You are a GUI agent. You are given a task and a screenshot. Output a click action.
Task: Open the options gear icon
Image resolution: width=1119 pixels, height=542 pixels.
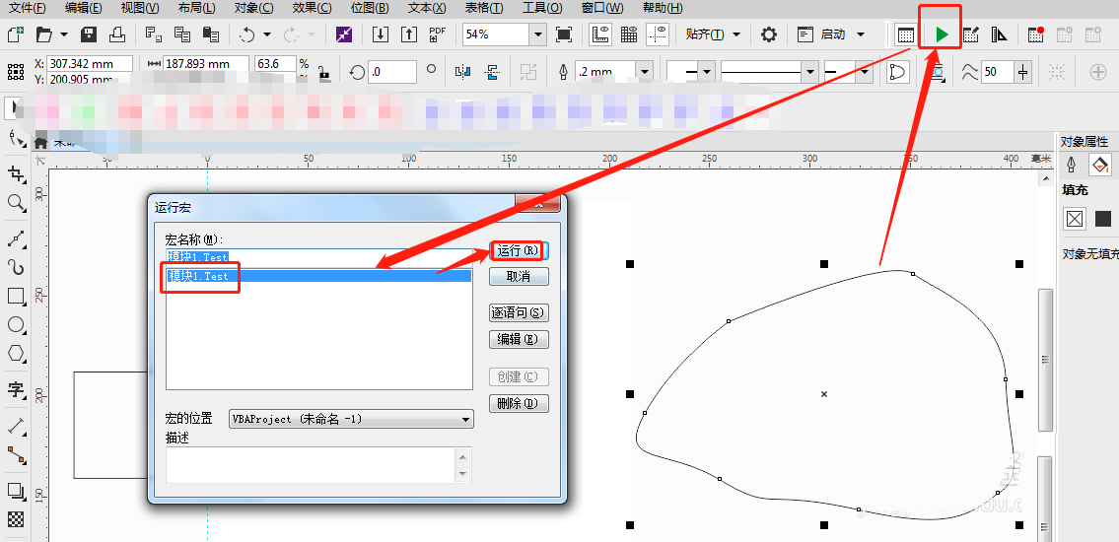pyautogui.click(x=769, y=34)
